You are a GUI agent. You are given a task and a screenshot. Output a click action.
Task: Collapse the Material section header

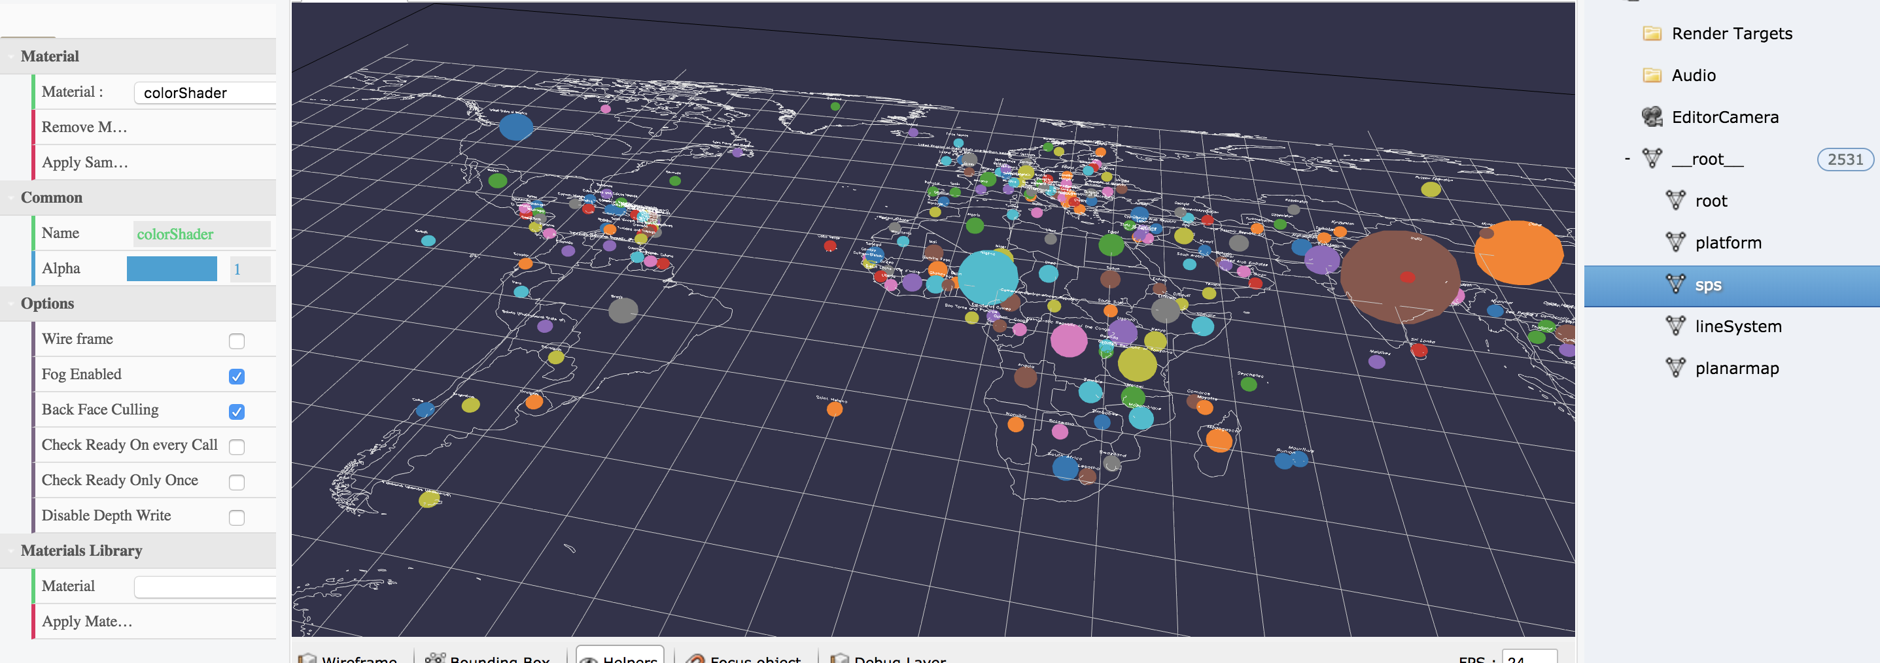138,56
